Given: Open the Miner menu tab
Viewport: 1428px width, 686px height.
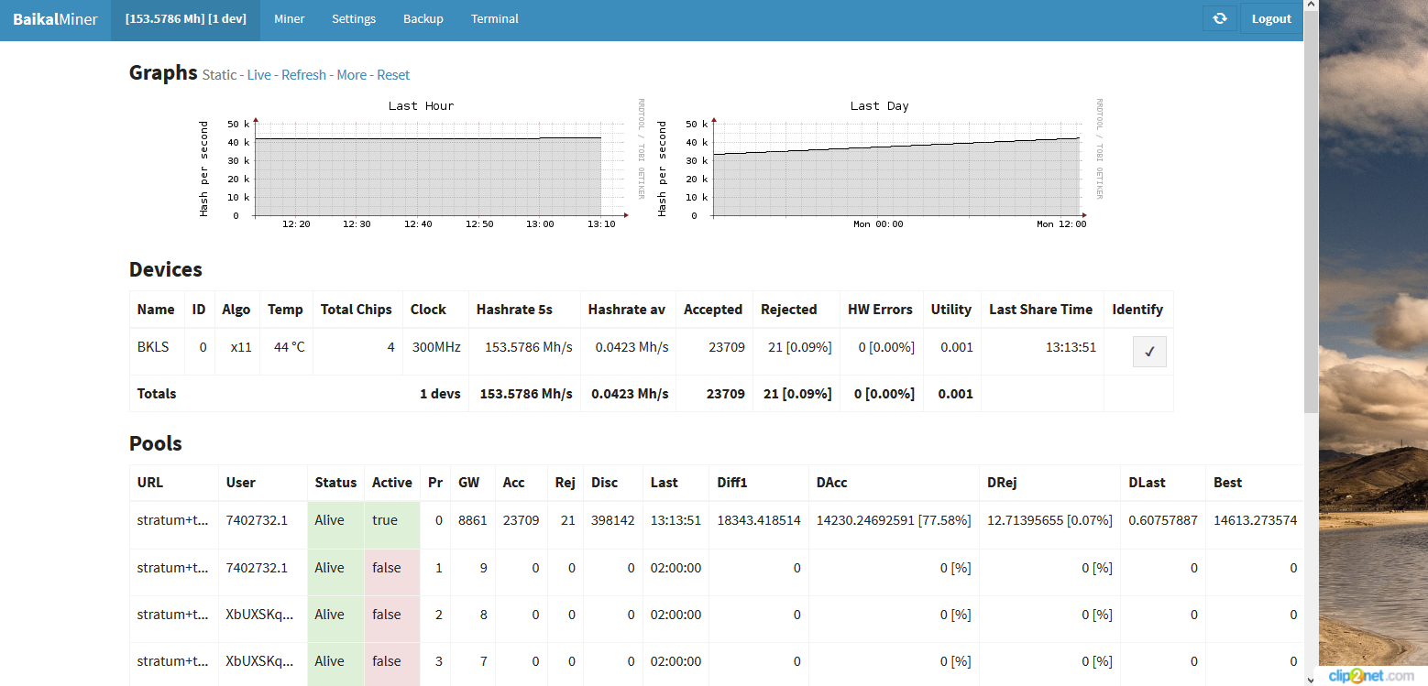Looking at the screenshot, I should pos(289,19).
